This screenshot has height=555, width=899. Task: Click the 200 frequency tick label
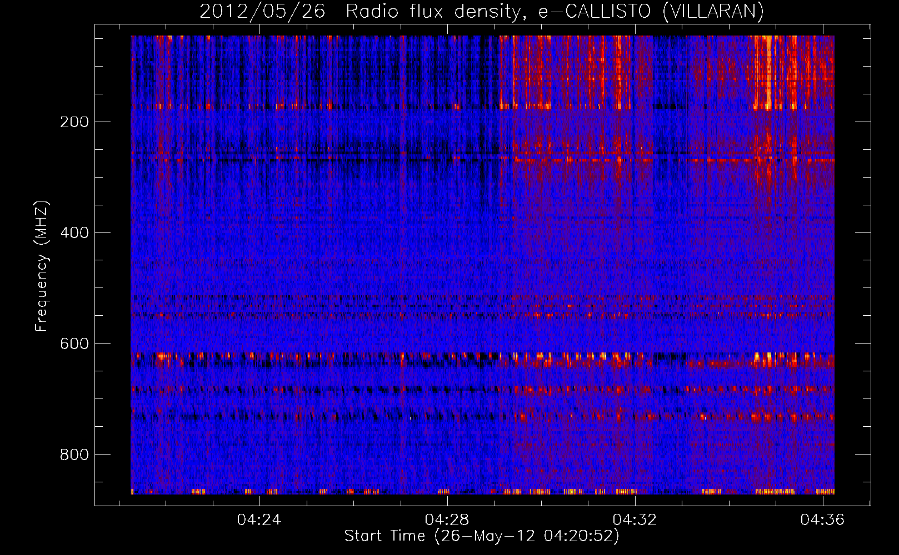[74, 122]
